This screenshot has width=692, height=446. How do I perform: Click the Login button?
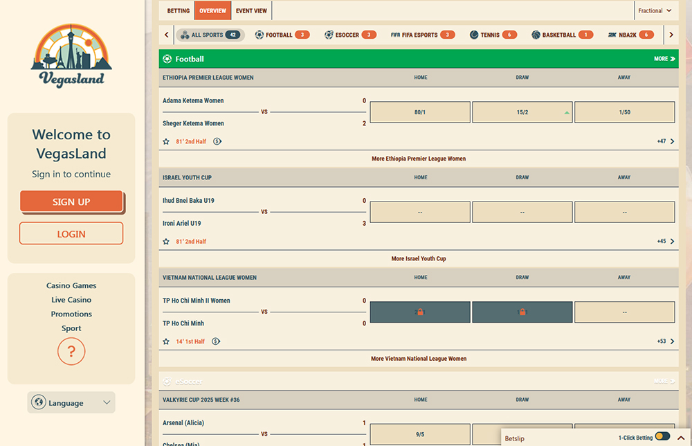[71, 234]
